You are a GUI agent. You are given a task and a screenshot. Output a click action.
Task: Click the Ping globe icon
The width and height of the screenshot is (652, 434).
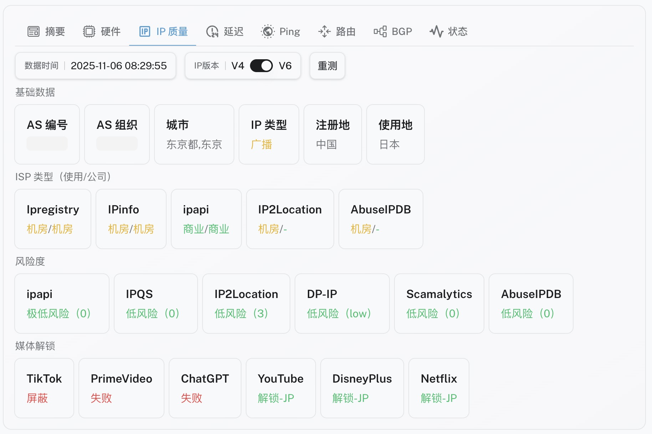coord(268,31)
